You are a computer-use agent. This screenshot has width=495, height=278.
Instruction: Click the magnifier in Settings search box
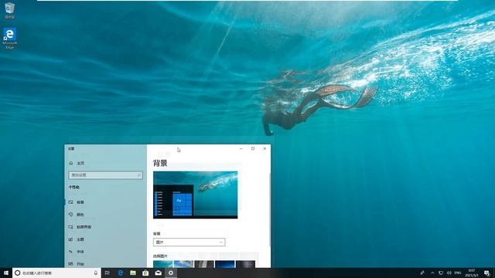tap(139, 175)
